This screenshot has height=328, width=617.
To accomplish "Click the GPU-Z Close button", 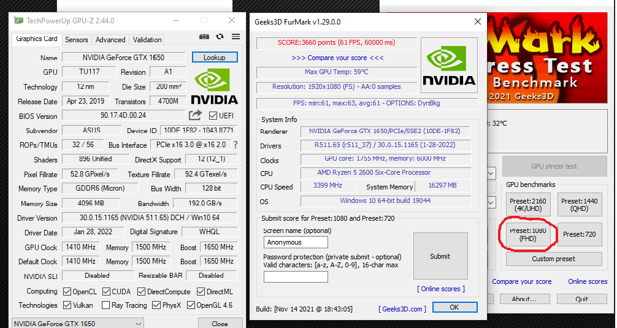I will coord(220,323).
